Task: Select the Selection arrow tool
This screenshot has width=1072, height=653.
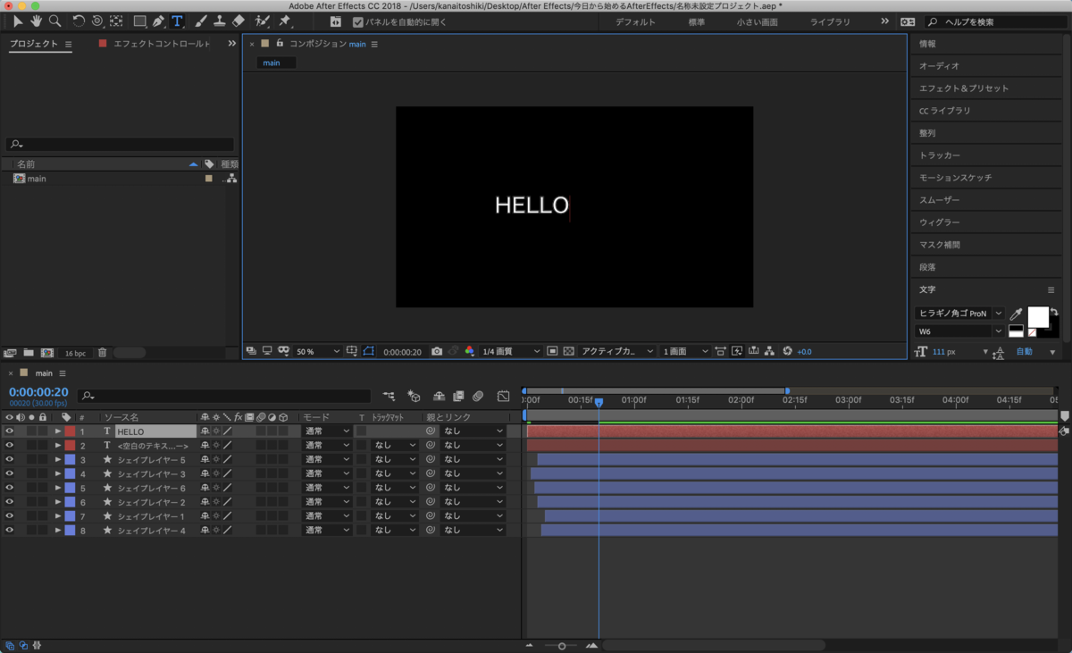Action: 18,21
